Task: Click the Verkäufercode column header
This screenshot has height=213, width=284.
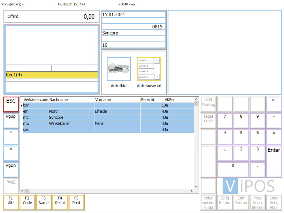Action: [x=36, y=100]
